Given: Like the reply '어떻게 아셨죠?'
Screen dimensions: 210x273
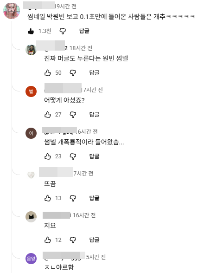Looking at the screenshot, I should (48, 115).
